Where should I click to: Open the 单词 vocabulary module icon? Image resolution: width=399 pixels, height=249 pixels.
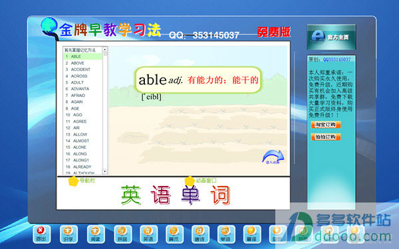(226, 234)
